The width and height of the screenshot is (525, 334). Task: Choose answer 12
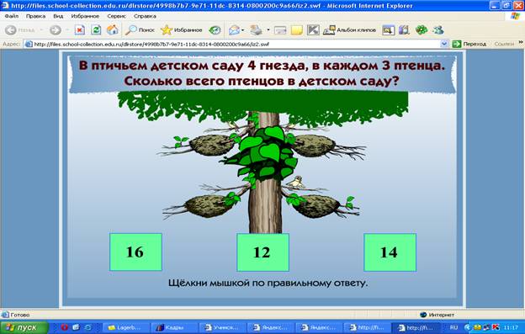(x=262, y=252)
